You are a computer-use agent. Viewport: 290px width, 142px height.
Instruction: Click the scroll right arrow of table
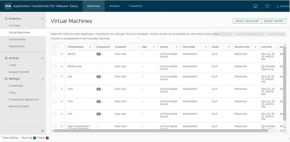pyautogui.click(x=281, y=131)
